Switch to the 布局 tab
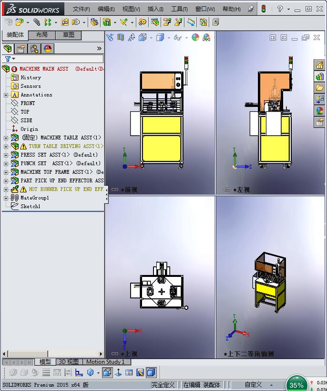This screenshot has width=327, height=391. tap(42, 35)
